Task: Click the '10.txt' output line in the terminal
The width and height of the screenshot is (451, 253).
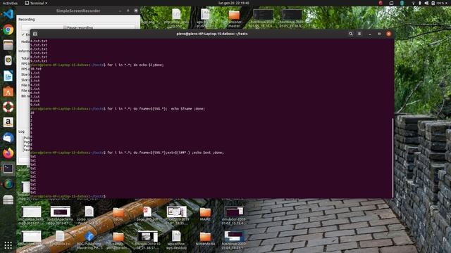Action: [x=36, y=69]
